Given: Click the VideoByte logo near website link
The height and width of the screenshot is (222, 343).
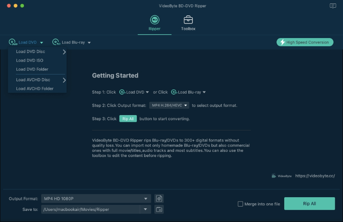Looking at the screenshot, I should click(x=282, y=176).
